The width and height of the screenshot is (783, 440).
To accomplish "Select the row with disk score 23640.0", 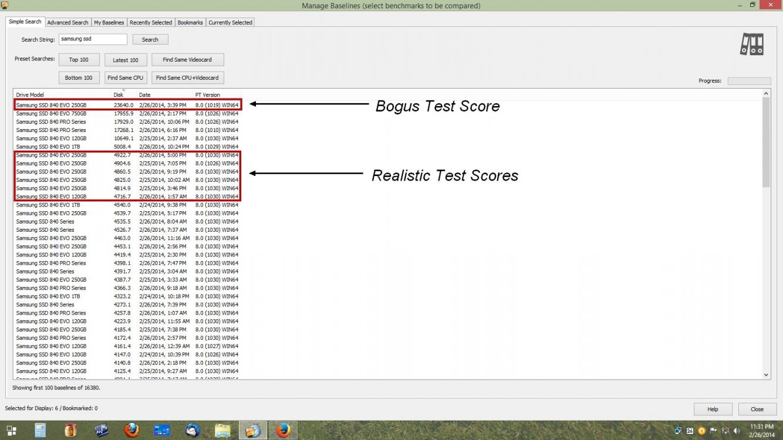I will coord(127,105).
